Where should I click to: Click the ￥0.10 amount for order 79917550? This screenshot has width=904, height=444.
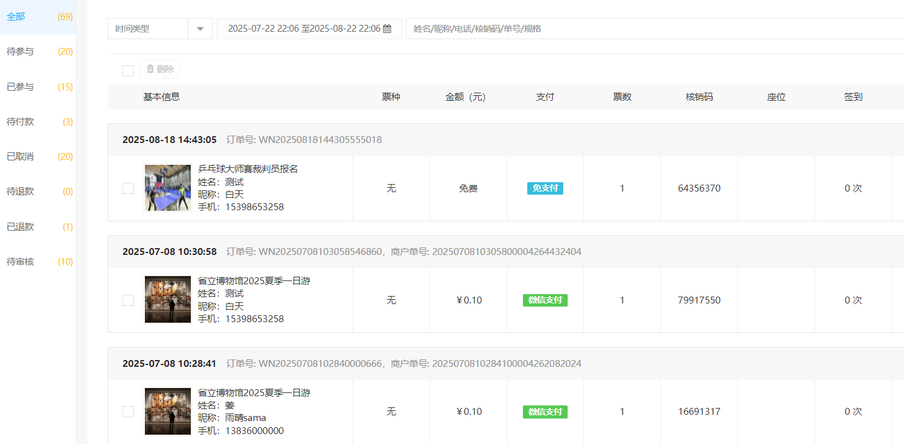pos(469,300)
